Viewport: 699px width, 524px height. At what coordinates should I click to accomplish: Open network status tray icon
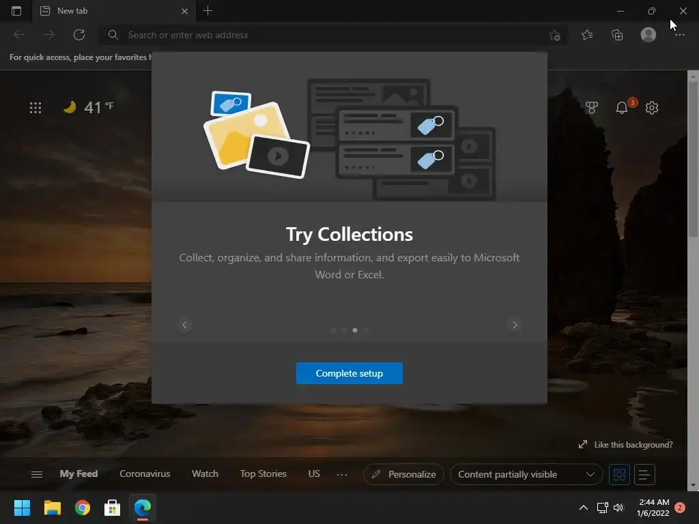coord(602,508)
